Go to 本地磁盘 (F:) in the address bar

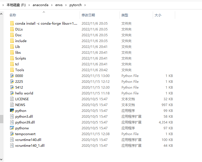coord(16,5)
